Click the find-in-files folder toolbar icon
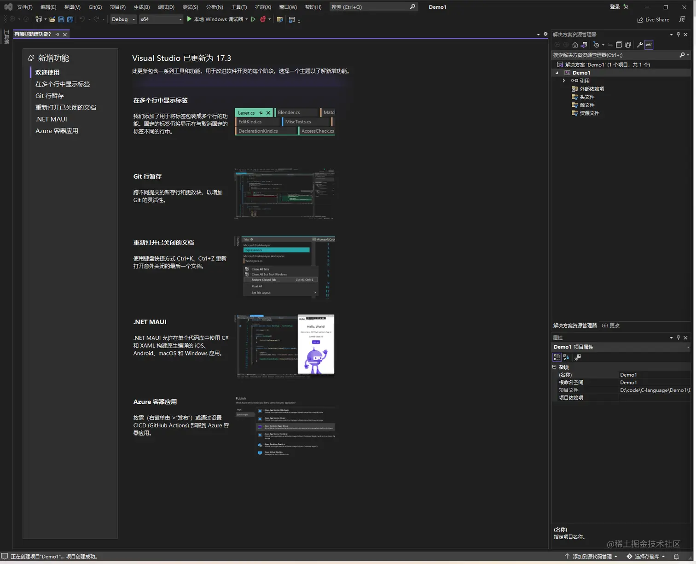 [279, 19]
